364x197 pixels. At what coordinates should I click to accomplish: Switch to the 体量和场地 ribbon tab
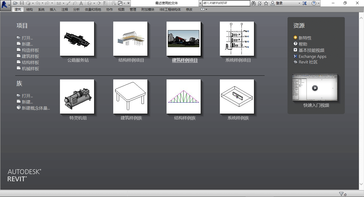point(93,9)
